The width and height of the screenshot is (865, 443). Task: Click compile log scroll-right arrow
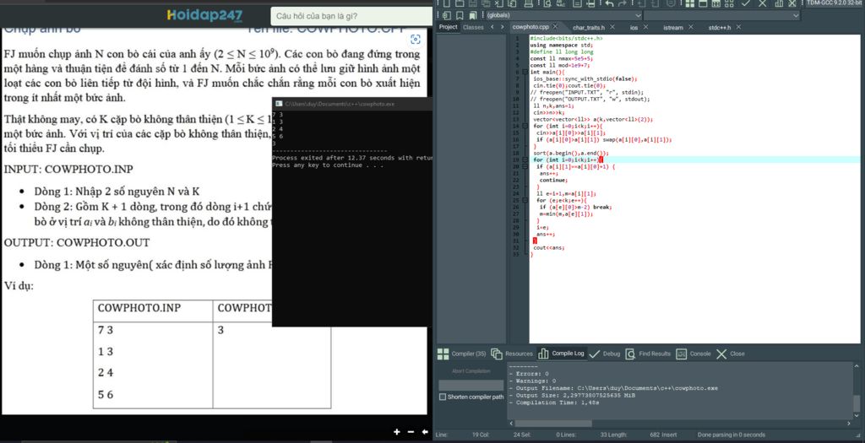[x=850, y=423]
